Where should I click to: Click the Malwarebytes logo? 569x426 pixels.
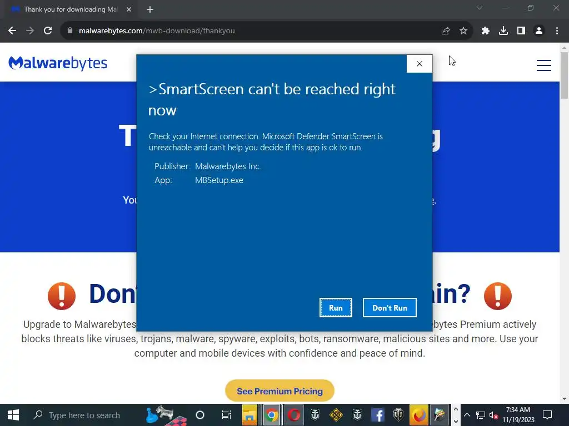point(58,63)
